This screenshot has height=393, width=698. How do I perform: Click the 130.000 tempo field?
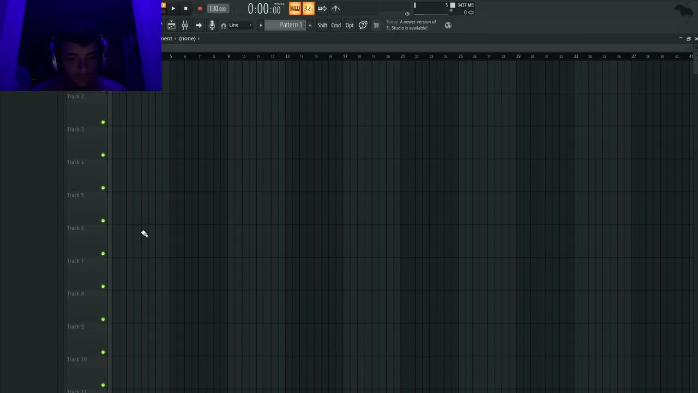pyautogui.click(x=217, y=8)
